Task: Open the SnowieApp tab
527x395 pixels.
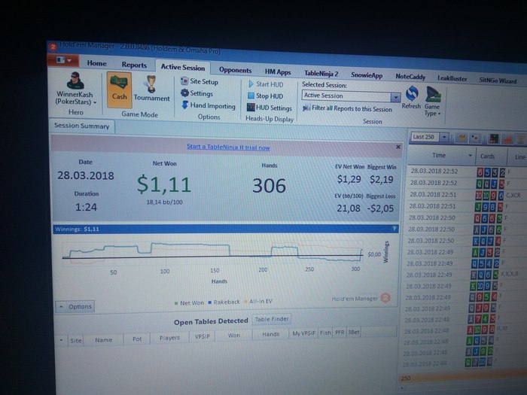Action: point(367,75)
